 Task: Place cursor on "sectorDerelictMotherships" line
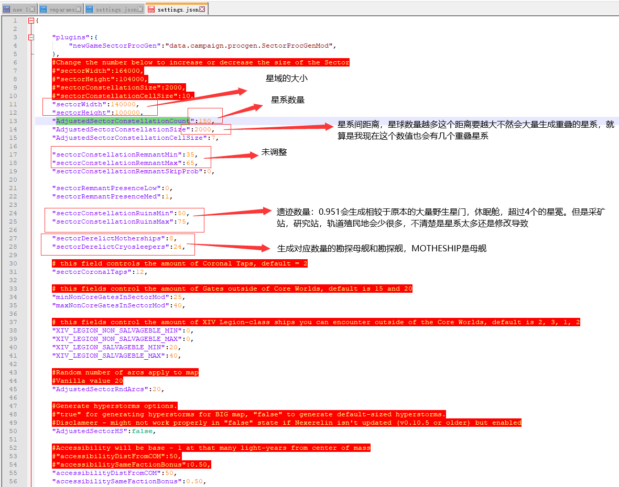pyautogui.click(x=105, y=238)
